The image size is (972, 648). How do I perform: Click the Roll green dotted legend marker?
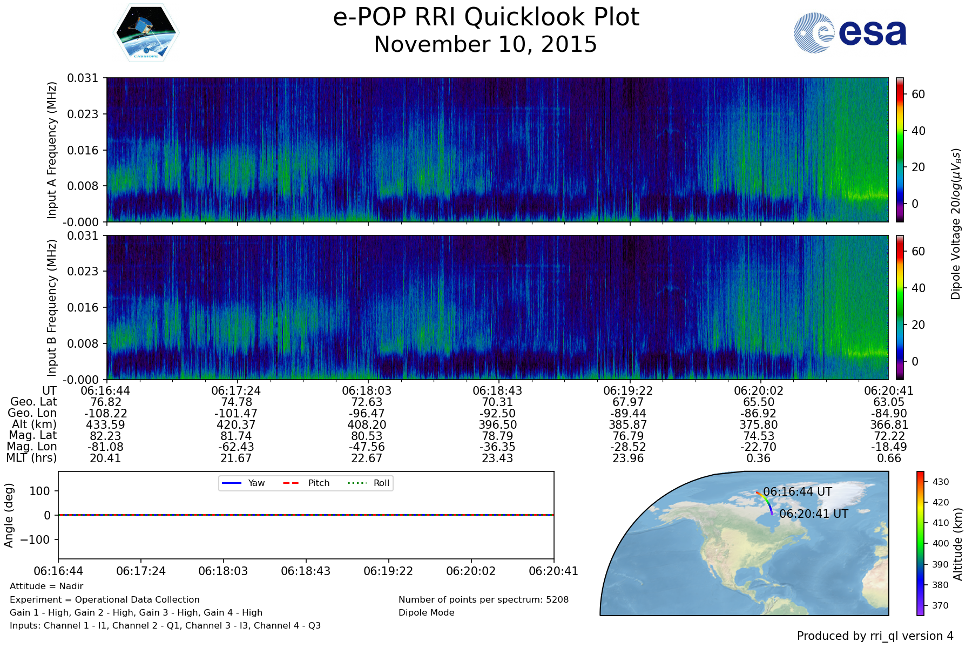pos(356,483)
